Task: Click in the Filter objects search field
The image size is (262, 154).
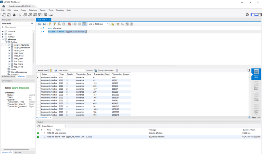Action: [19, 27]
